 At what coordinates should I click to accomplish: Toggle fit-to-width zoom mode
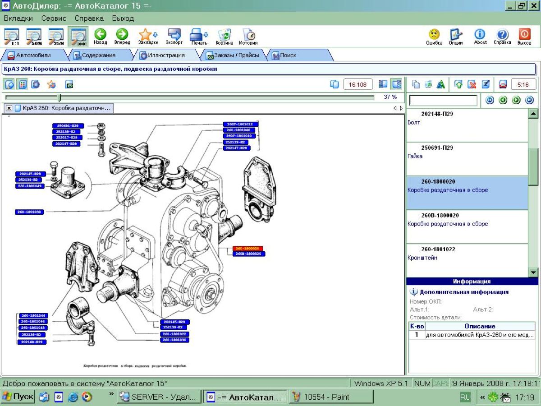point(78,37)
